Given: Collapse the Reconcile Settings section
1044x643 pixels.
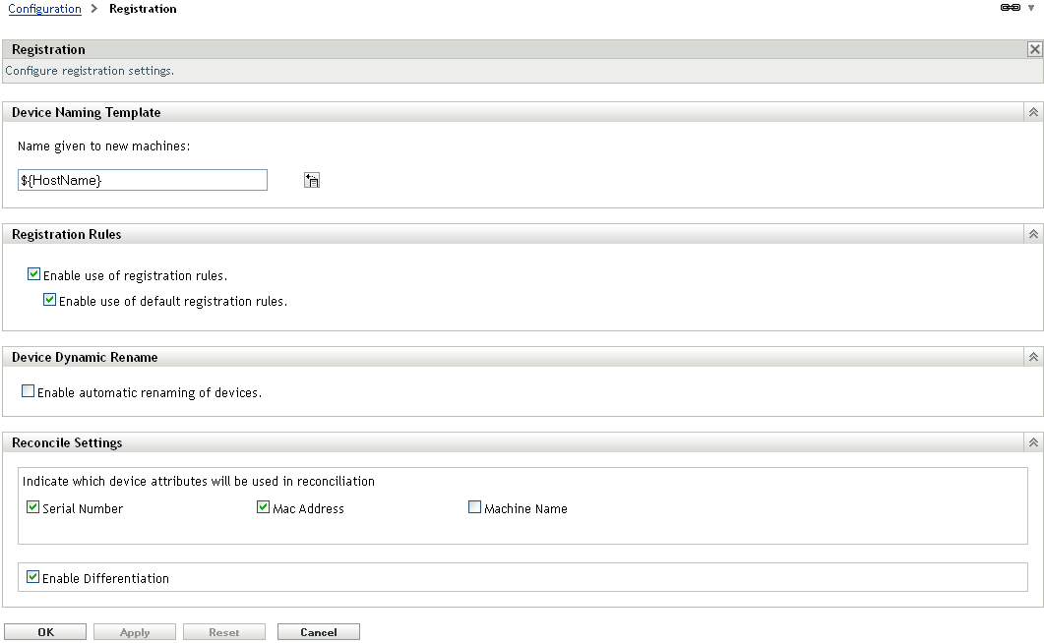Looking at the screenshot, I should click(1032, 441).
